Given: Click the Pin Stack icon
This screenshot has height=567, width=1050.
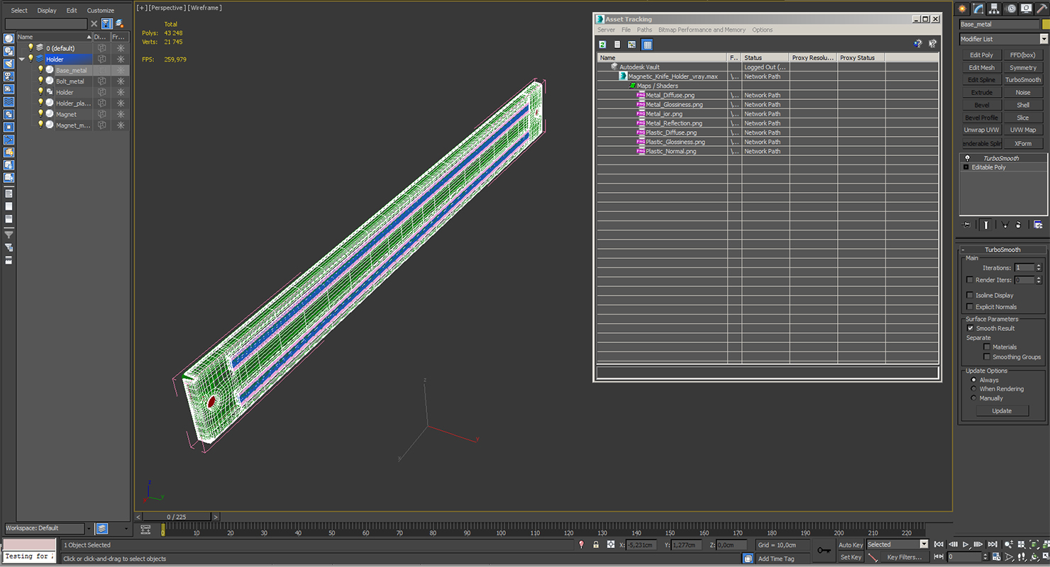Looking at the screenshot, I should click(x=966, y=225).
